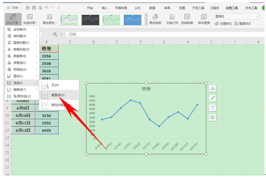Click 重置样式 reset style
Image resolution: width=266 pixels, height=178 pixels.
tap(242, 24)
